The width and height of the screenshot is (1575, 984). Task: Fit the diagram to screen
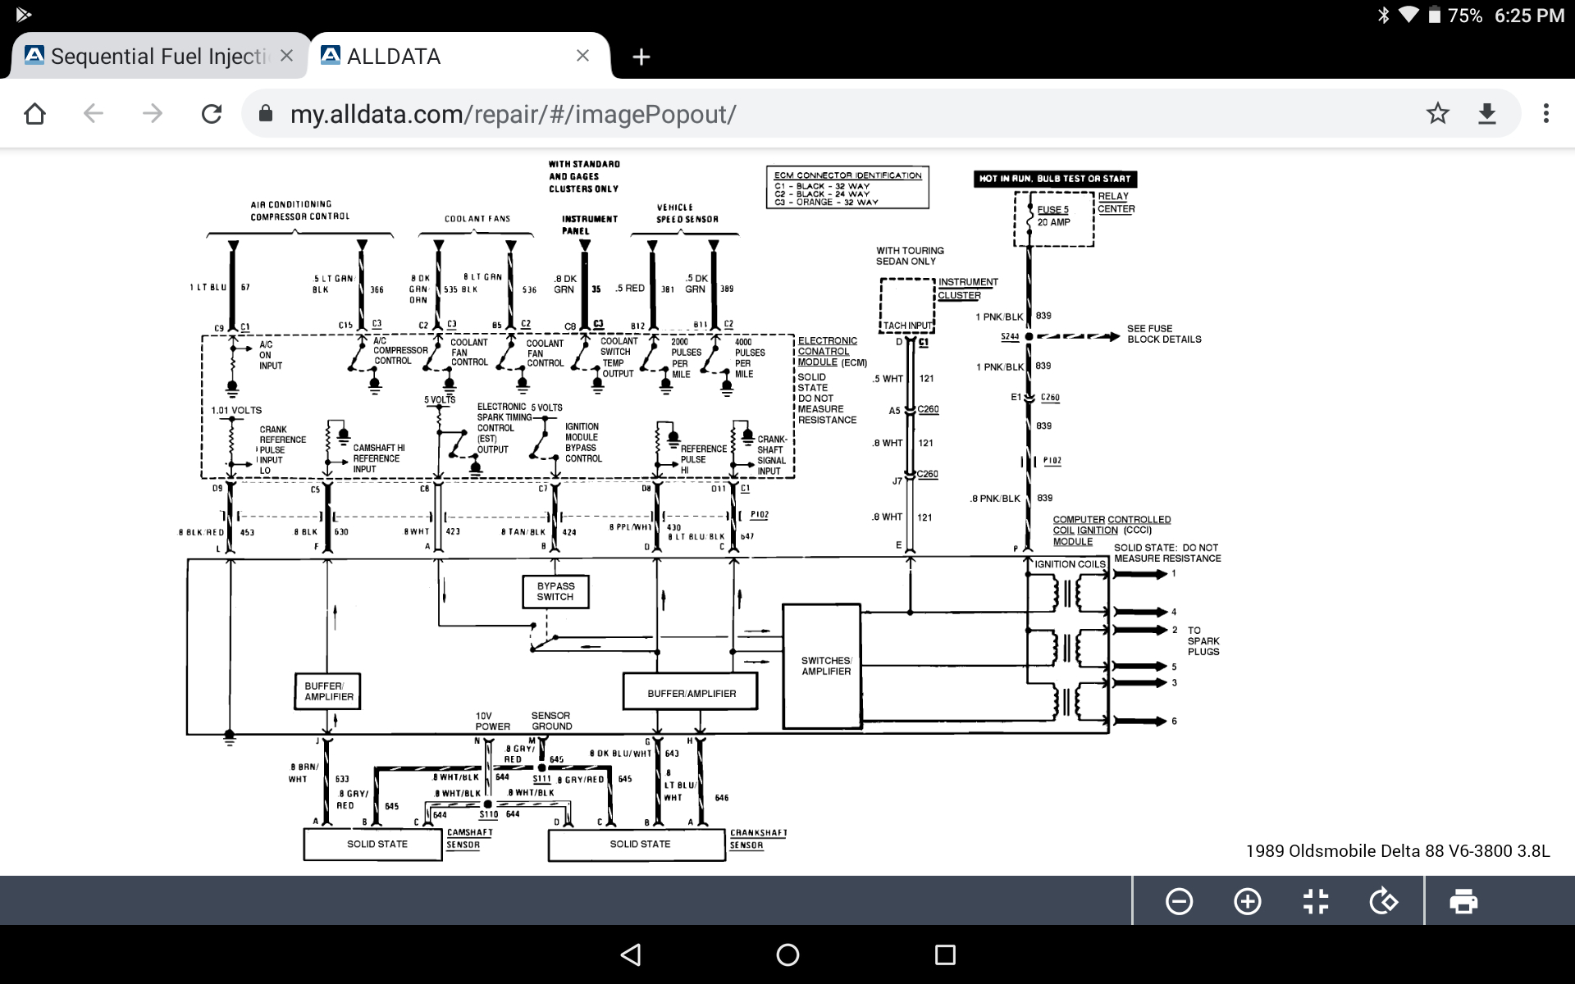click(1315, 902)
